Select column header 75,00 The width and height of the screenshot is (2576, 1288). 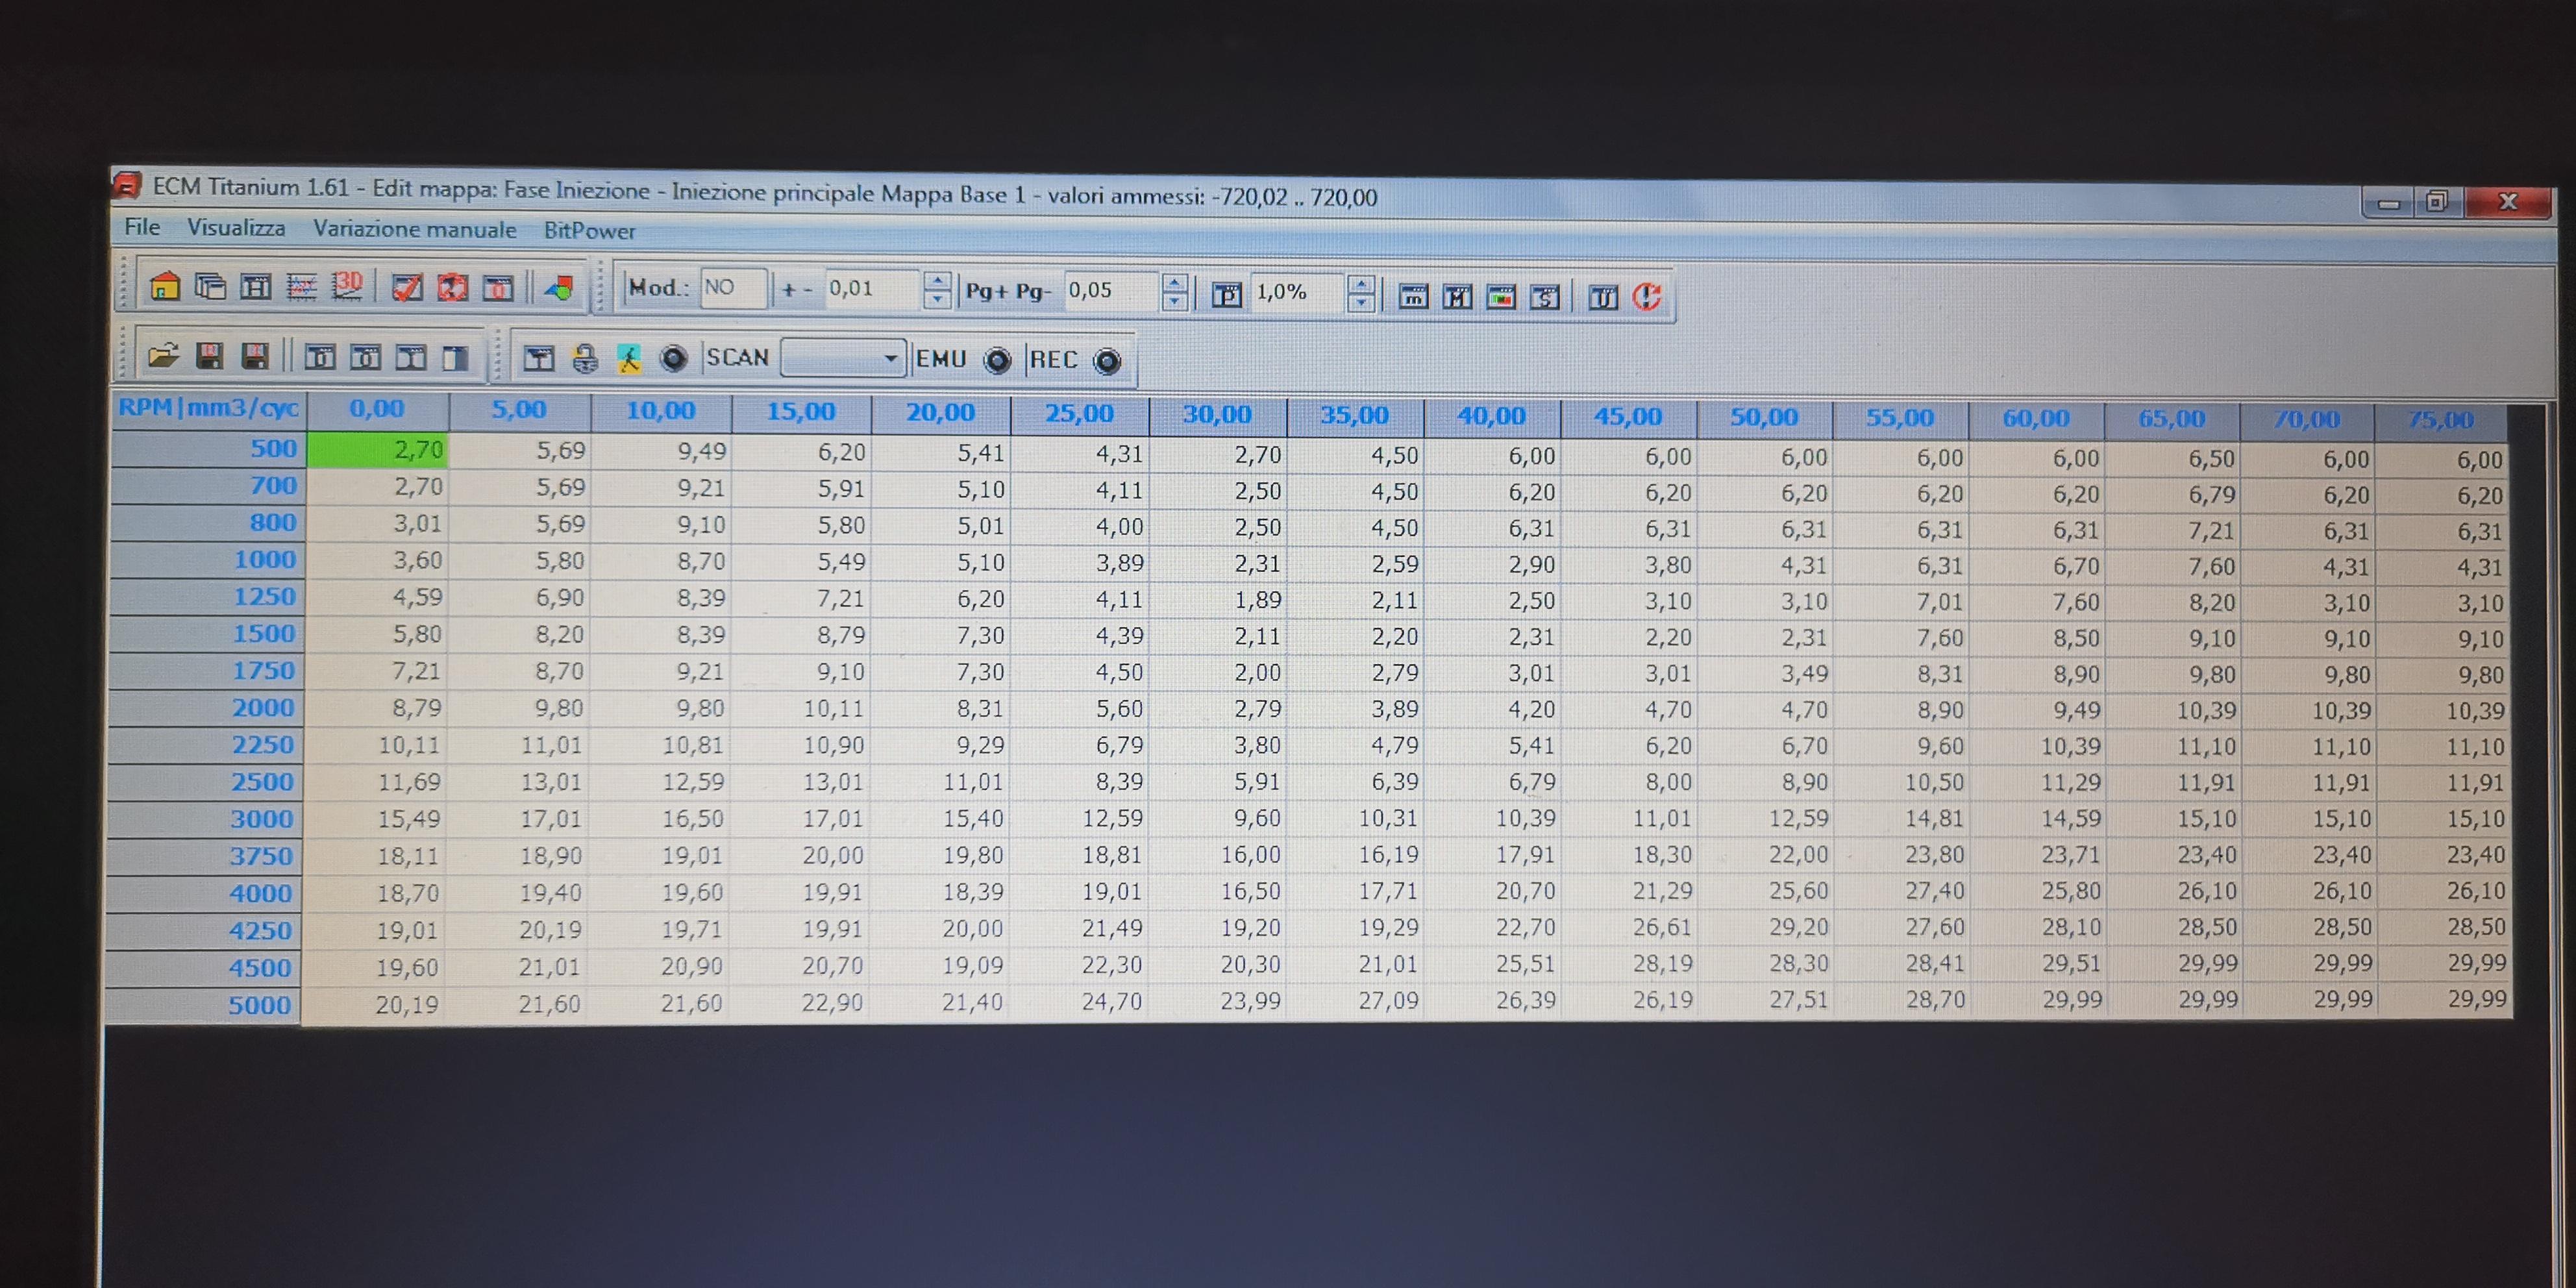[2441, 420]
